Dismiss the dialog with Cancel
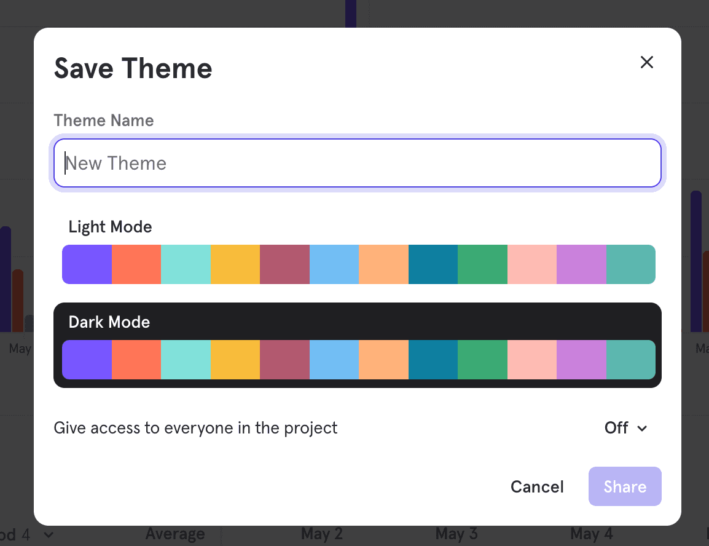The height and width of the screenshot is (546, 709). (536, 486)
